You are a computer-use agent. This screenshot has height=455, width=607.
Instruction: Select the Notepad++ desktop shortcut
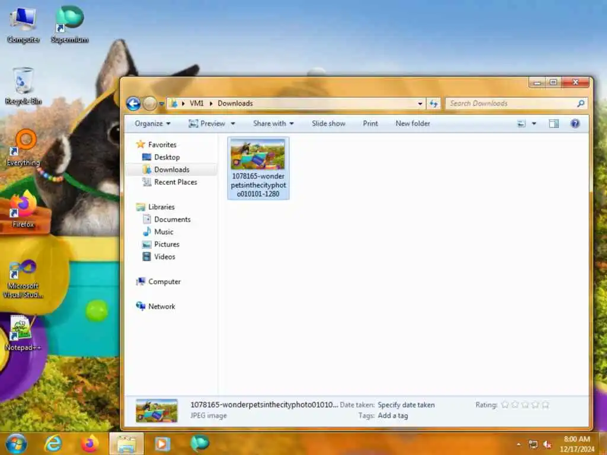click(23, 333)
